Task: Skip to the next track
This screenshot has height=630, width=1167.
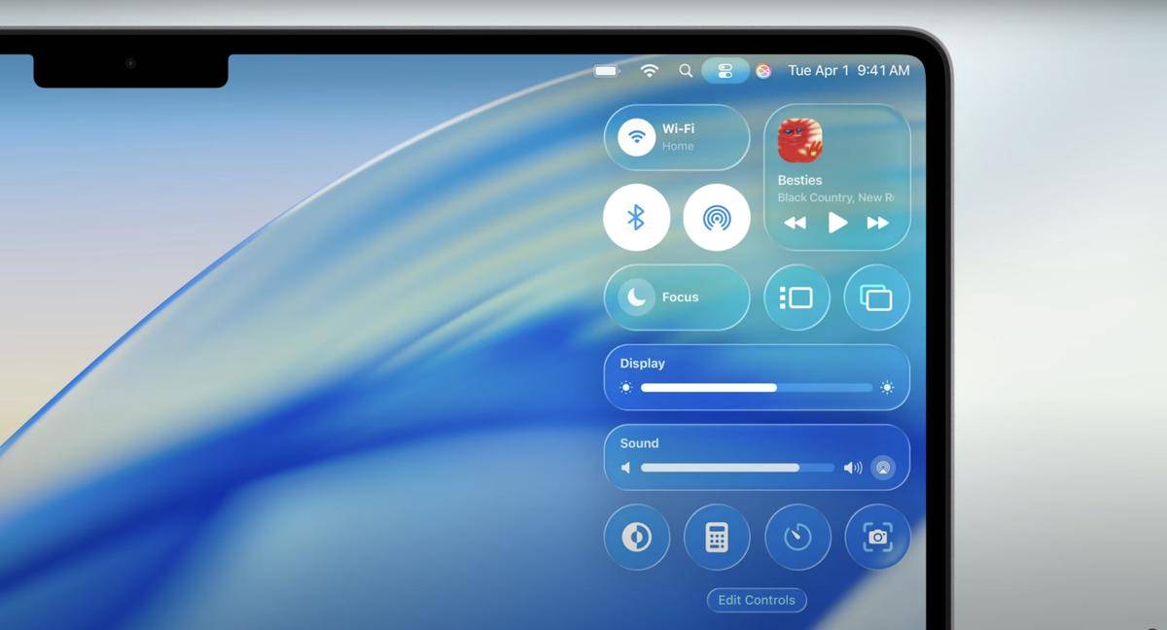Action: click(878, 223)
